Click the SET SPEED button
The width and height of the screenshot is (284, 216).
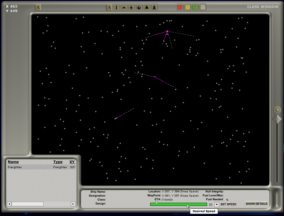pos(228,204)
